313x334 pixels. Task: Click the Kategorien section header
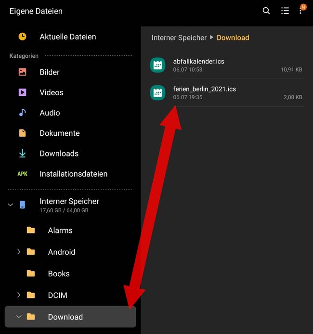tap(24, 56)
